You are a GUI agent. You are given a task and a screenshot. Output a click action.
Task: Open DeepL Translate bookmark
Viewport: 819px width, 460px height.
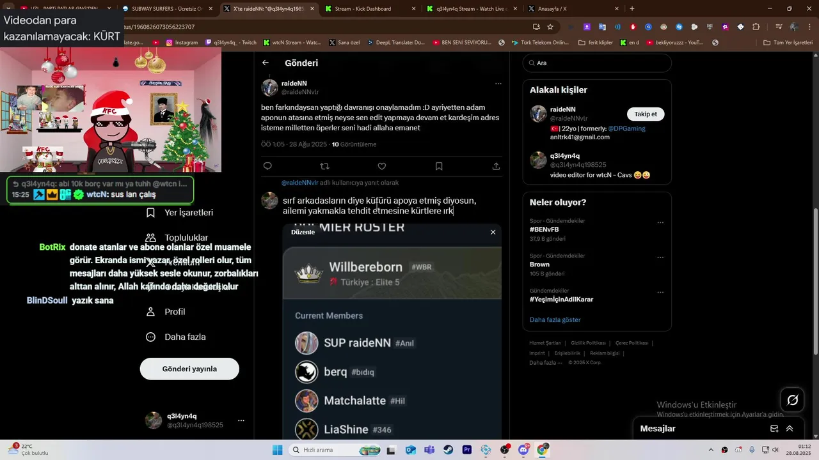pyautogui.click(x=396, y=43)
